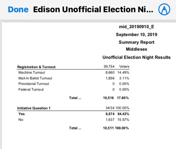Click the mid_20190910_E report identifier
The image size is (176, 149).
tap(136, 27)
